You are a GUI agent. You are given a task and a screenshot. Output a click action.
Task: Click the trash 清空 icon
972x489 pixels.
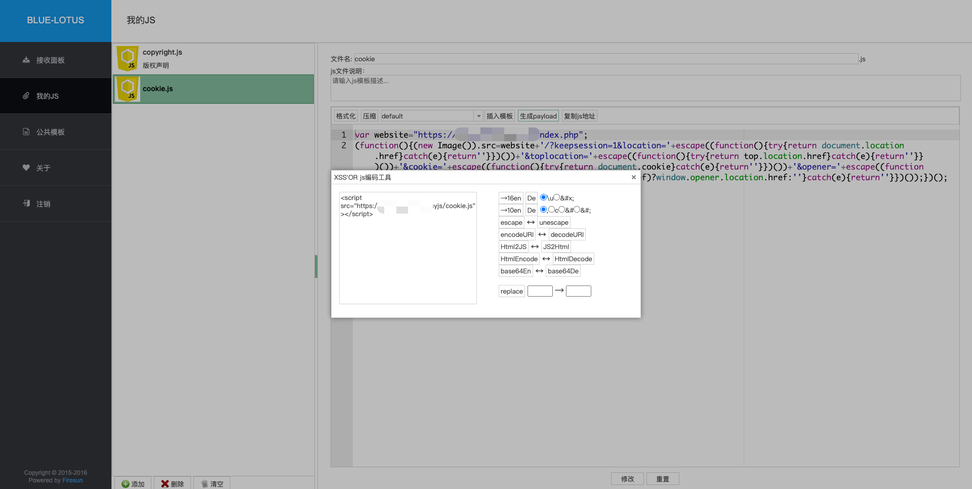[205, 484]
